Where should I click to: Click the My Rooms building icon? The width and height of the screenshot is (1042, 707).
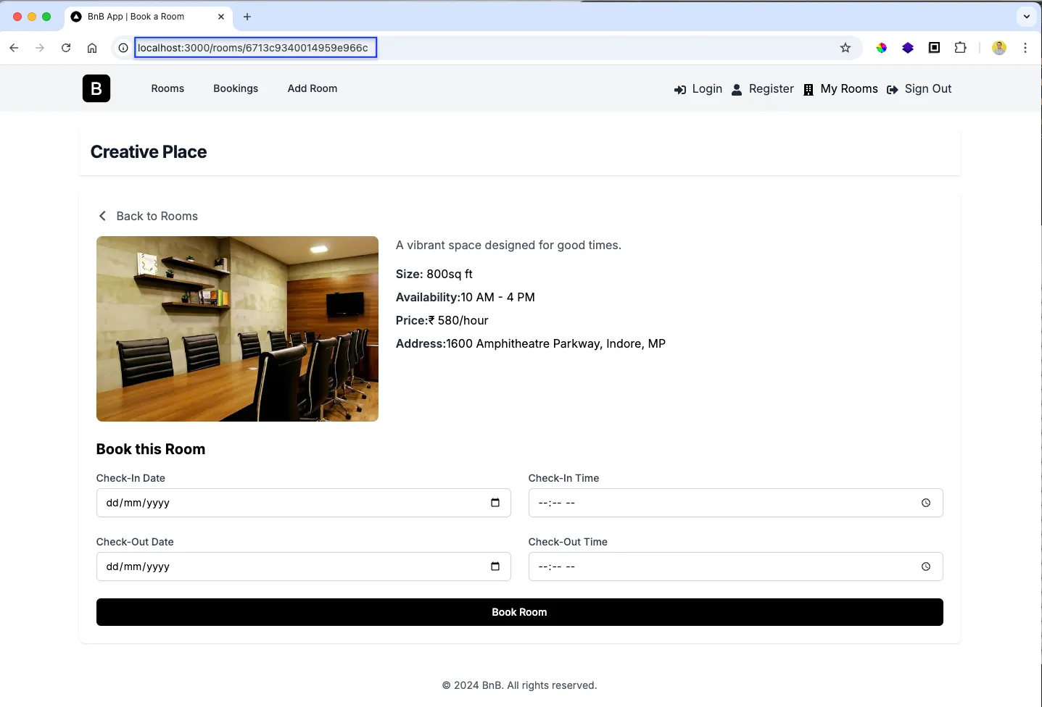pyautogui.click(x=809, y=90)
